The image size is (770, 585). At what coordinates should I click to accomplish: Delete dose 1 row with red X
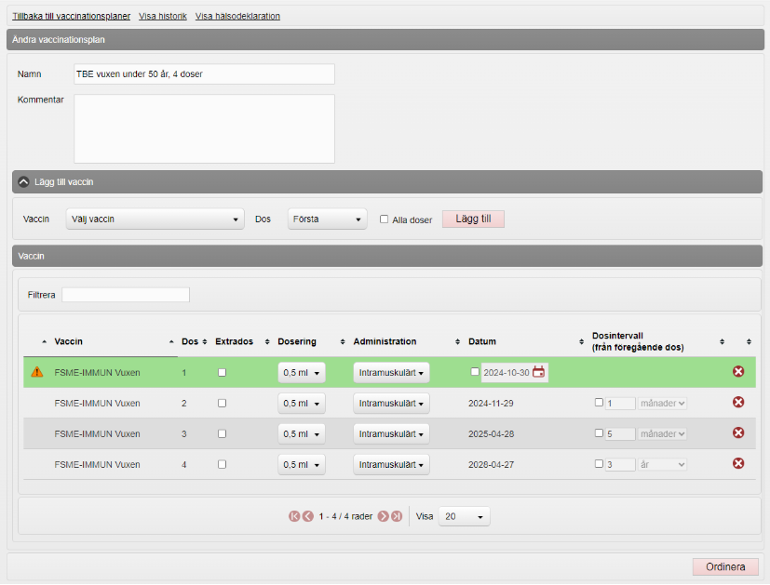coord(738,372)
